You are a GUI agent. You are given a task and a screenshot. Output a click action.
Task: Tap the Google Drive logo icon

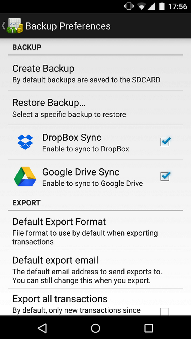25,177
